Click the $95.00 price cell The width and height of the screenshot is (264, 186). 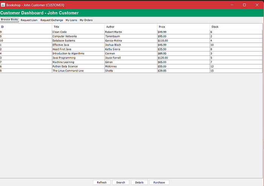coord(184,36)
